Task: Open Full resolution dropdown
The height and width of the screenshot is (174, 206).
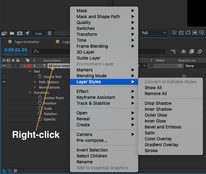Action: coord(154,33)
